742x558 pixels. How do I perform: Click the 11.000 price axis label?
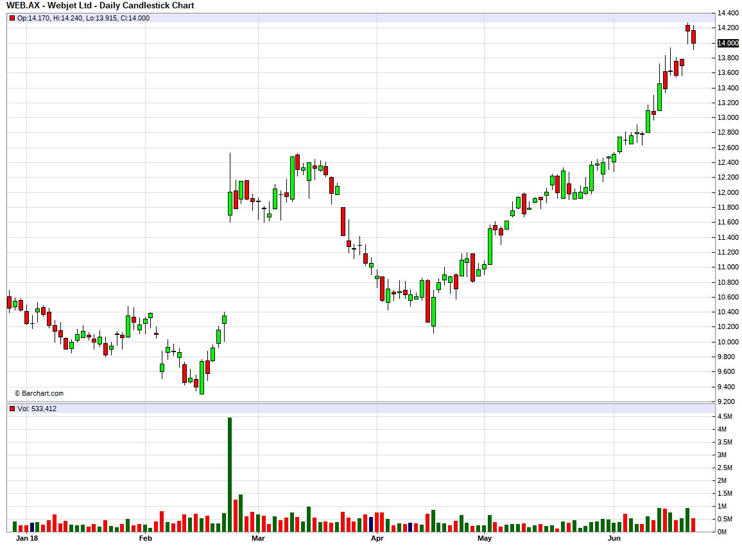(728, 267)
